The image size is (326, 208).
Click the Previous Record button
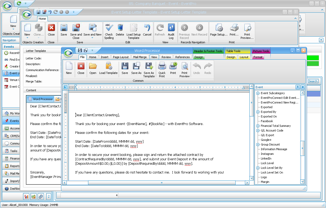184,31
